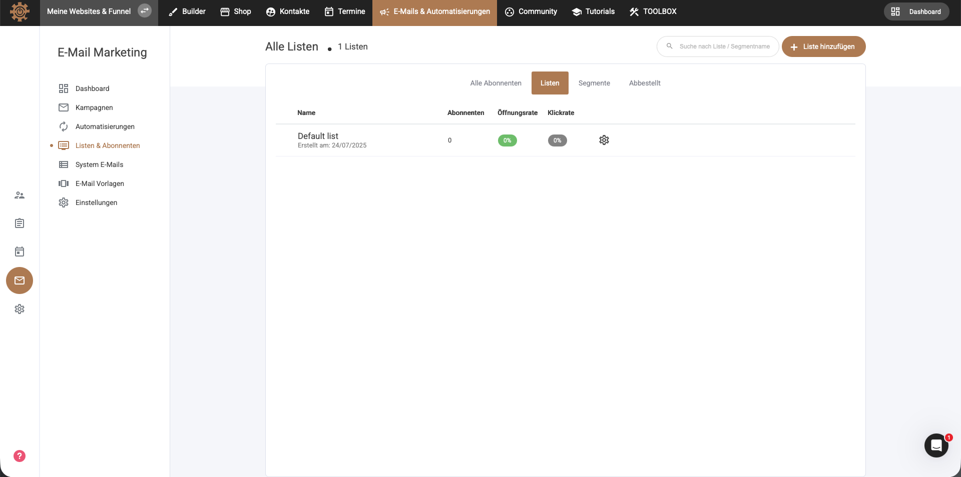Click the clipboard icon in left rail
Viewport: 961px width, 477px height.
coord(20,223)
